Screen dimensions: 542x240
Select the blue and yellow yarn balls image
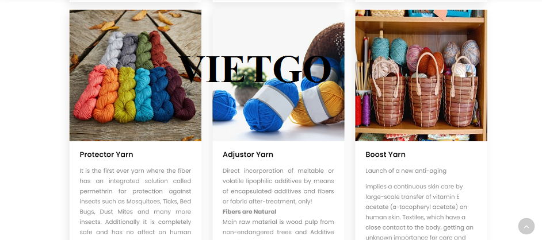(278, 75)
